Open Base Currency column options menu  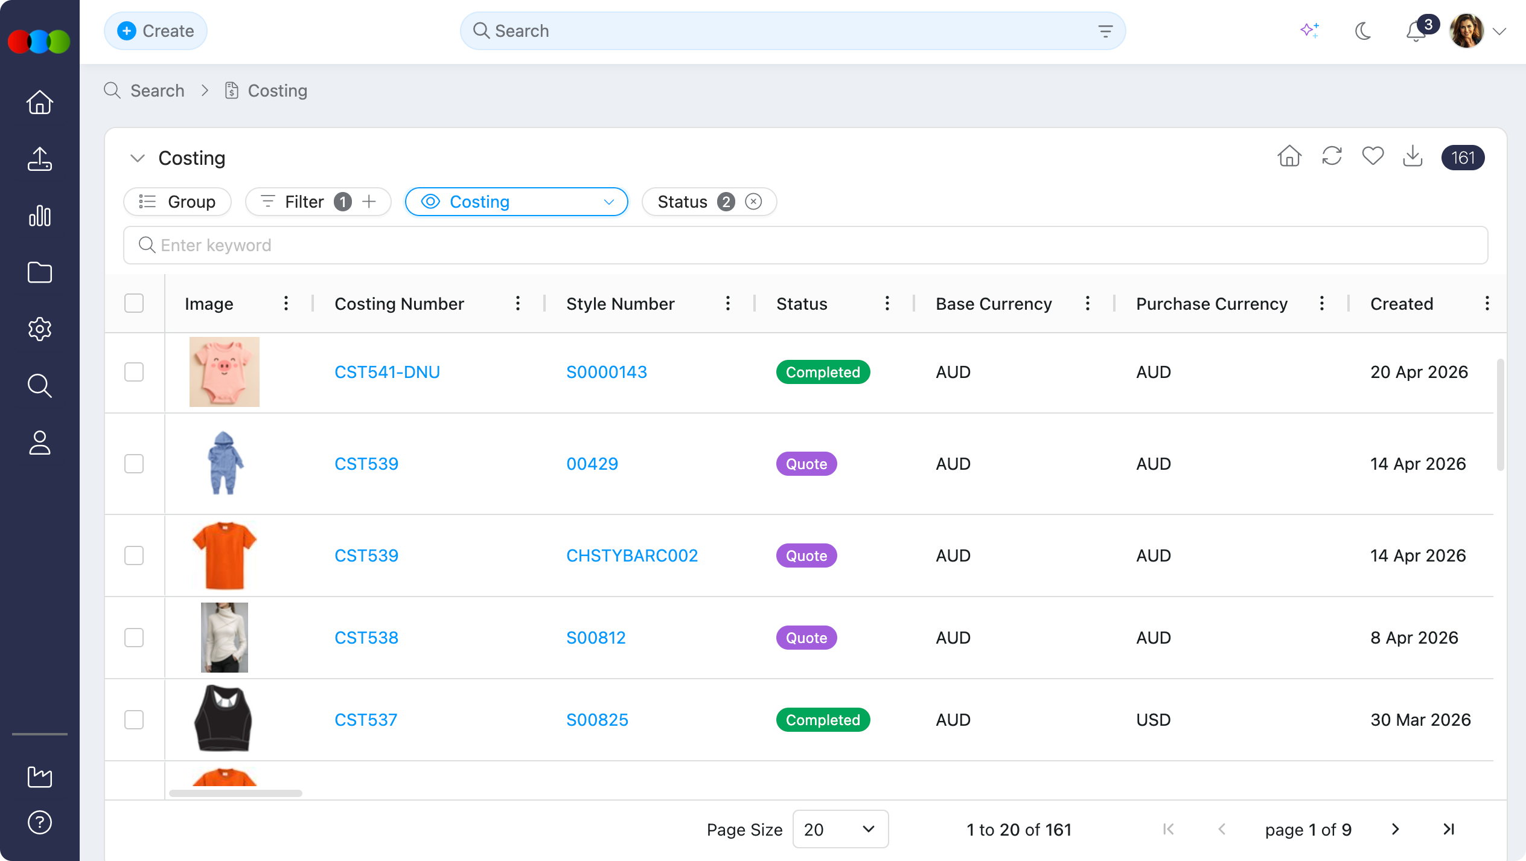click(1088, 303)
